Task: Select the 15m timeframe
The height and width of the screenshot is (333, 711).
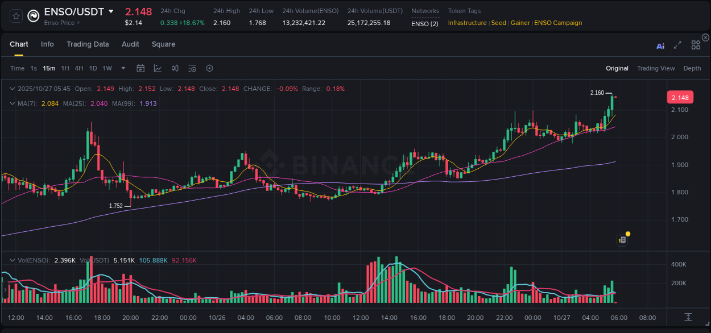Action: (x=49, y=68)
